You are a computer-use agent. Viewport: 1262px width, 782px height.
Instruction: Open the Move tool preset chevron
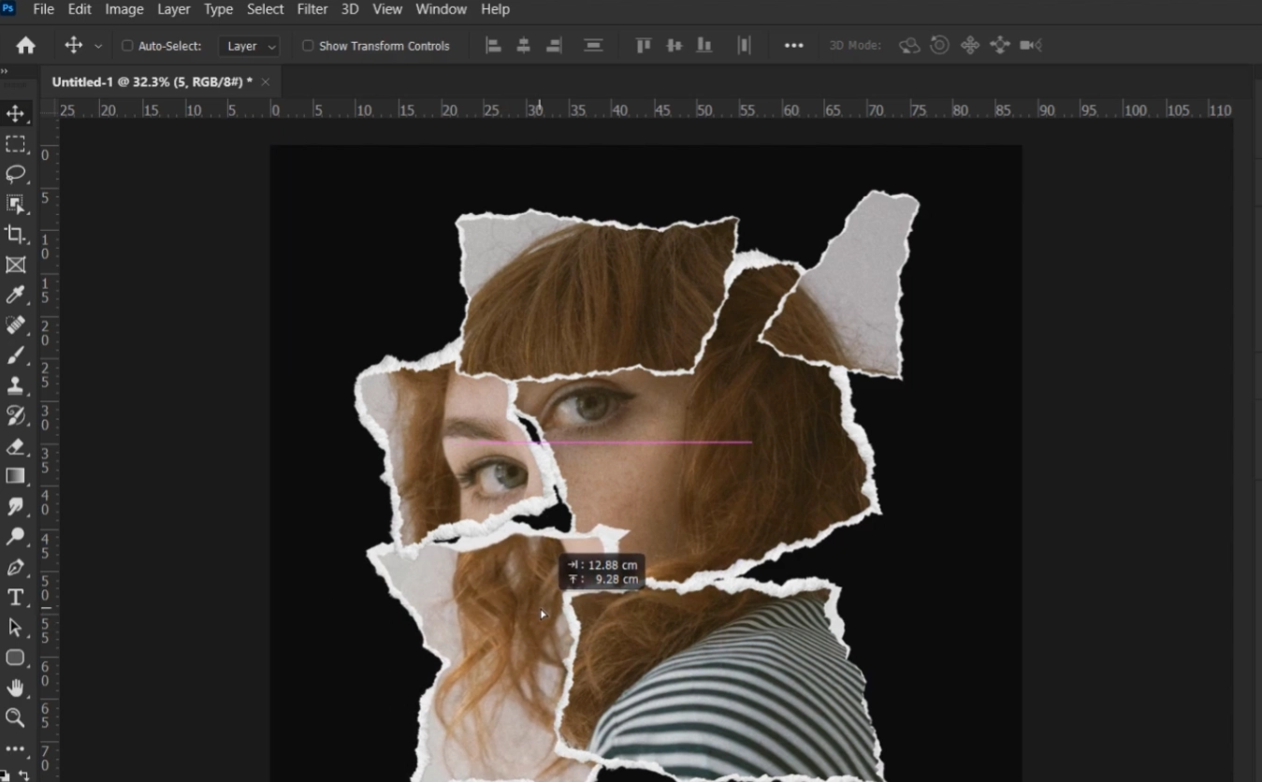coord(96,45)
